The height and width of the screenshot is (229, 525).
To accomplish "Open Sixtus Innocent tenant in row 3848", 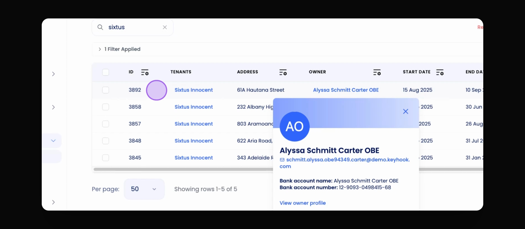I will pyautogui.click(x=194, y=141).
